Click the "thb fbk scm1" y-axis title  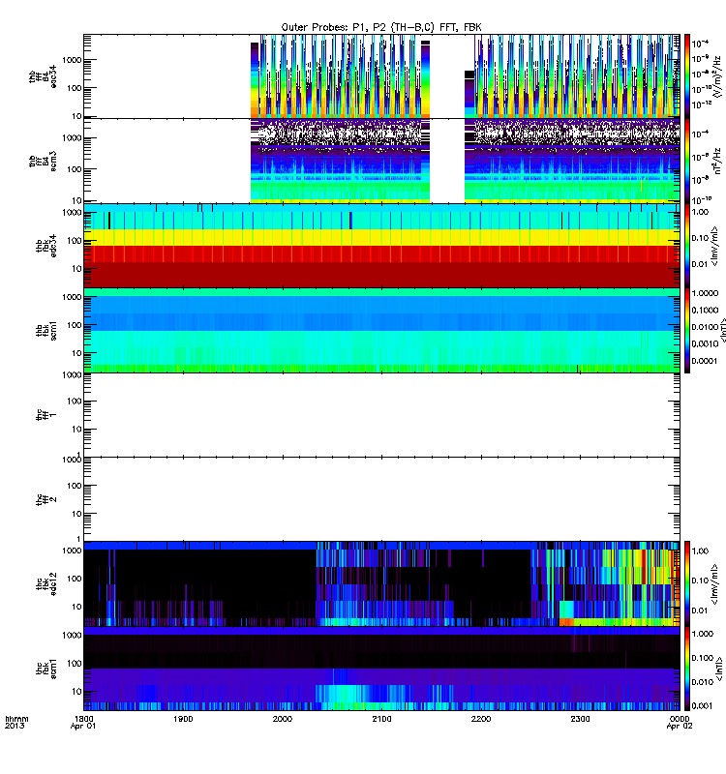pyautogui.click(x=46, y=330)
